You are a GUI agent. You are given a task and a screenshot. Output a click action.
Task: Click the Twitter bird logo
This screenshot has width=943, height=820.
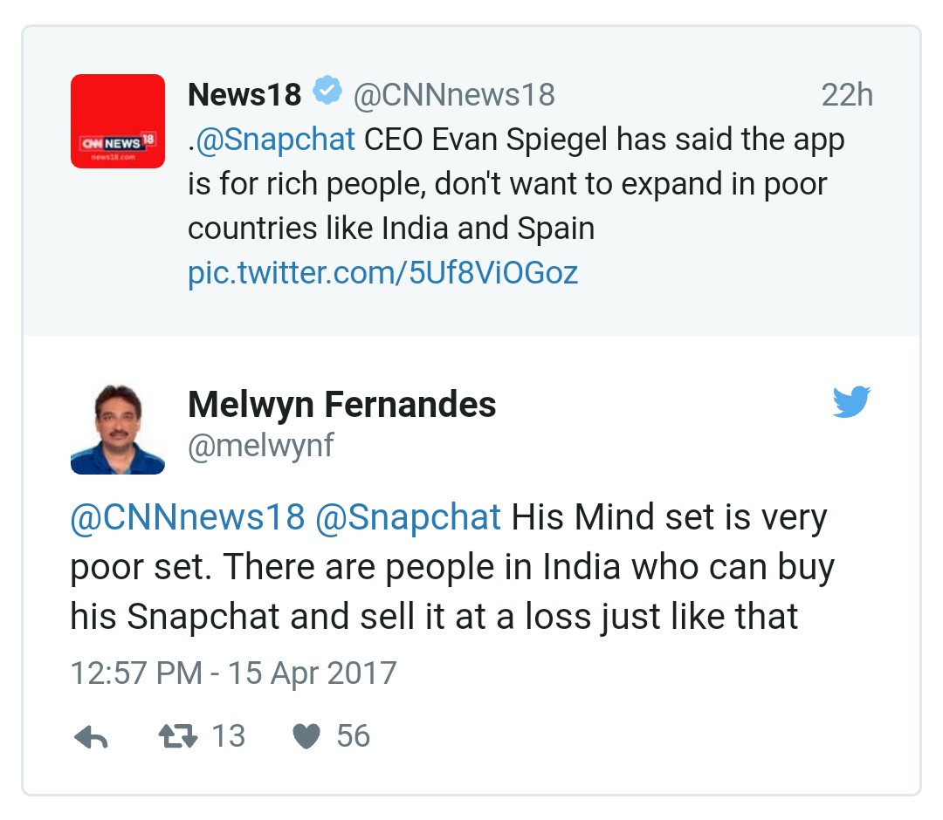tap(851, 401)
